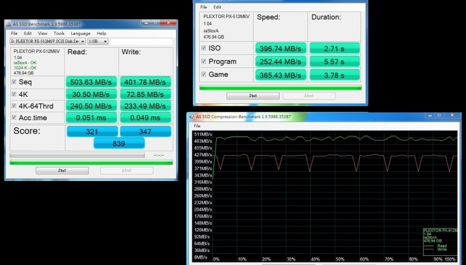
Task: Click the read score 321
Action: [x=92, y=131]
